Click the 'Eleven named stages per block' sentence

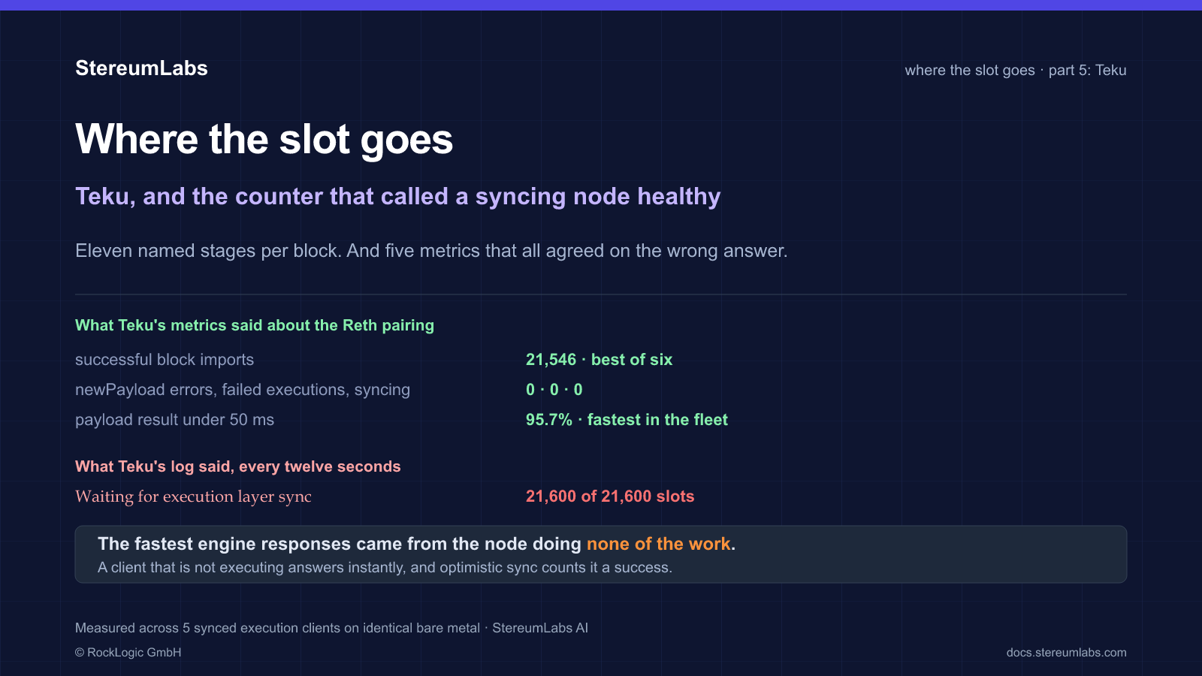coord(431,251)
